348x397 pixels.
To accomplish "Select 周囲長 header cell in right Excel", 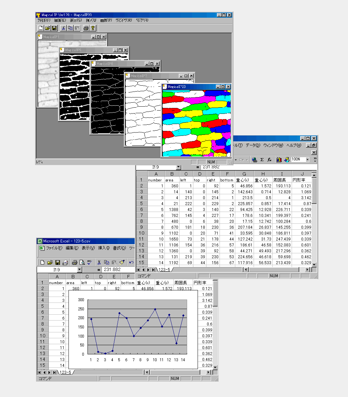I will (x=282, y=180).
